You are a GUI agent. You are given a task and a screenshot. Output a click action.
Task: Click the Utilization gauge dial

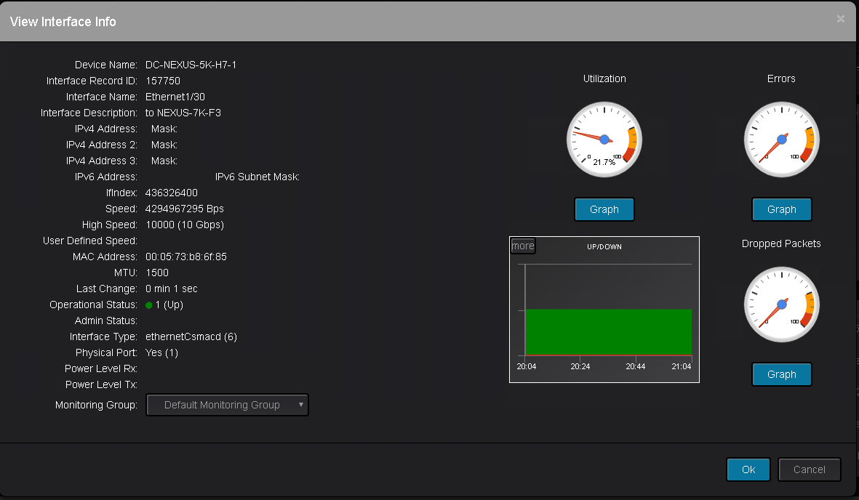[604, 140]
